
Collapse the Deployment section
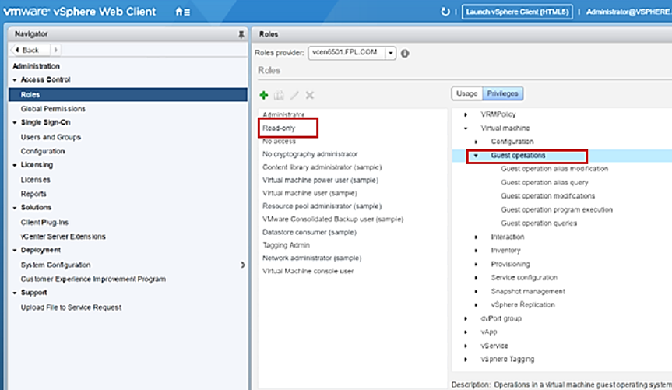coord(15,251)
